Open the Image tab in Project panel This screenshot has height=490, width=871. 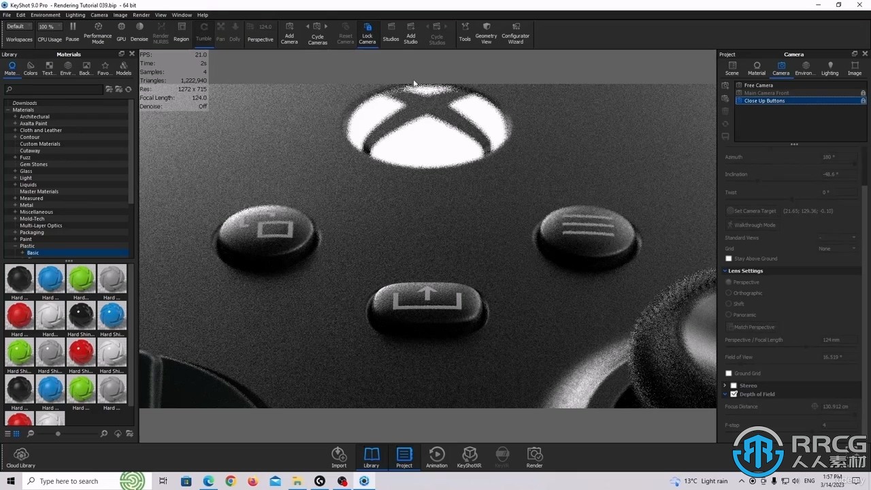click(x=855, y=69)
